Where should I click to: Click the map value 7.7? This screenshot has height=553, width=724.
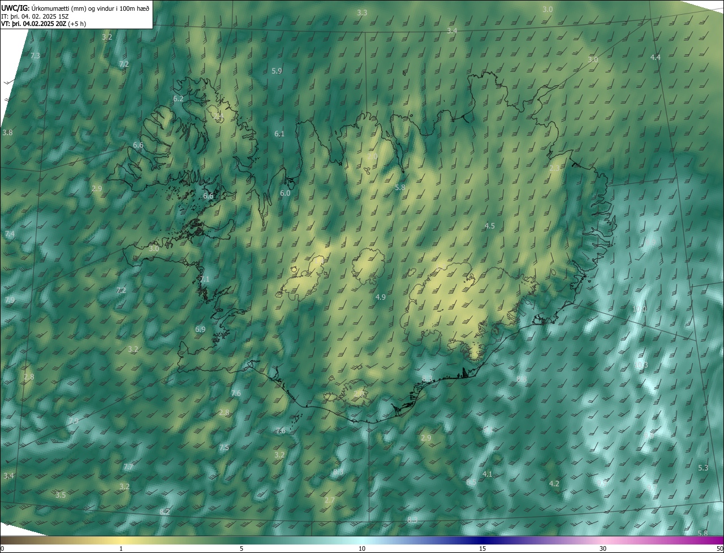(x=128, y=466)
